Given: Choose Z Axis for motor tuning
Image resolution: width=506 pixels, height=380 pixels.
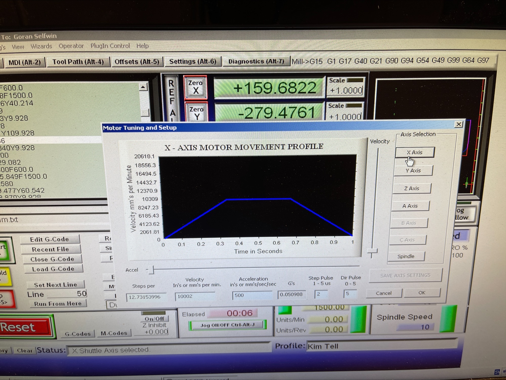Looking at the screenshot, I should 411,188.
